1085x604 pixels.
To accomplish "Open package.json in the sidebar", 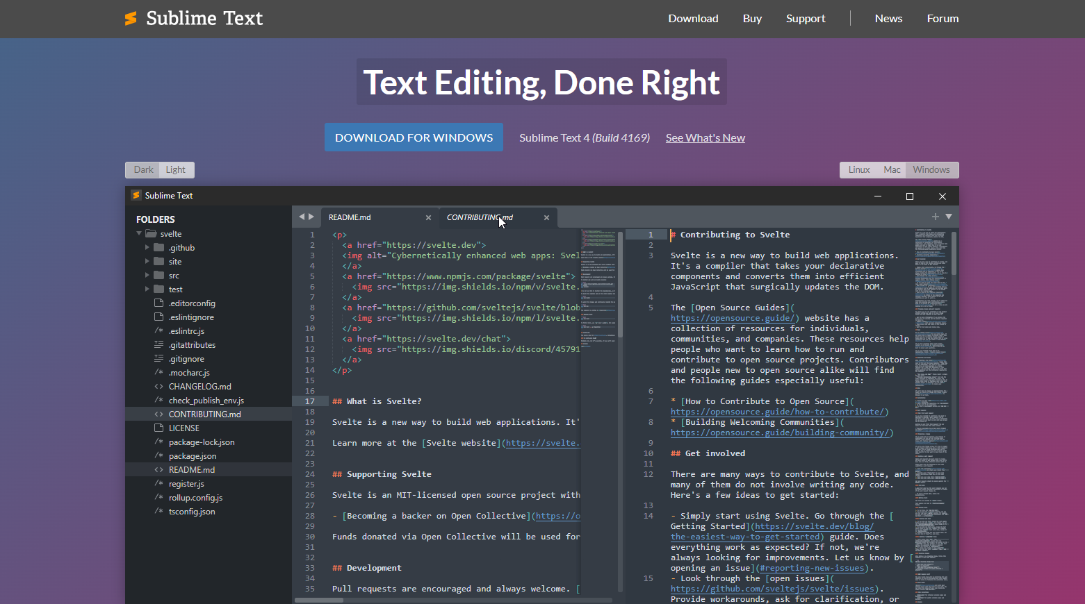I will point(193,456).
